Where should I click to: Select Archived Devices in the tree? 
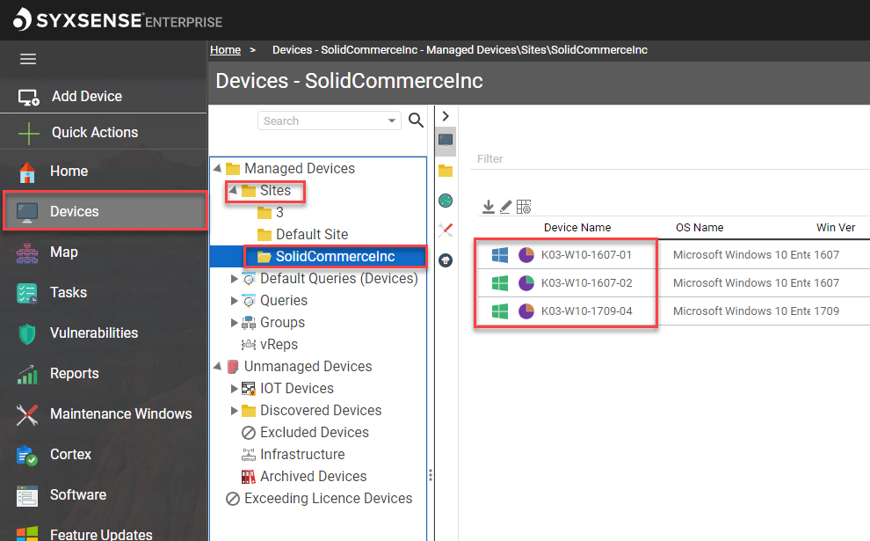coord(313,476)
